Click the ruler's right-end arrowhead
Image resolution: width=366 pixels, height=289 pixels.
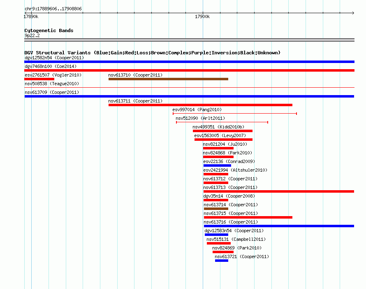(353, 13)
